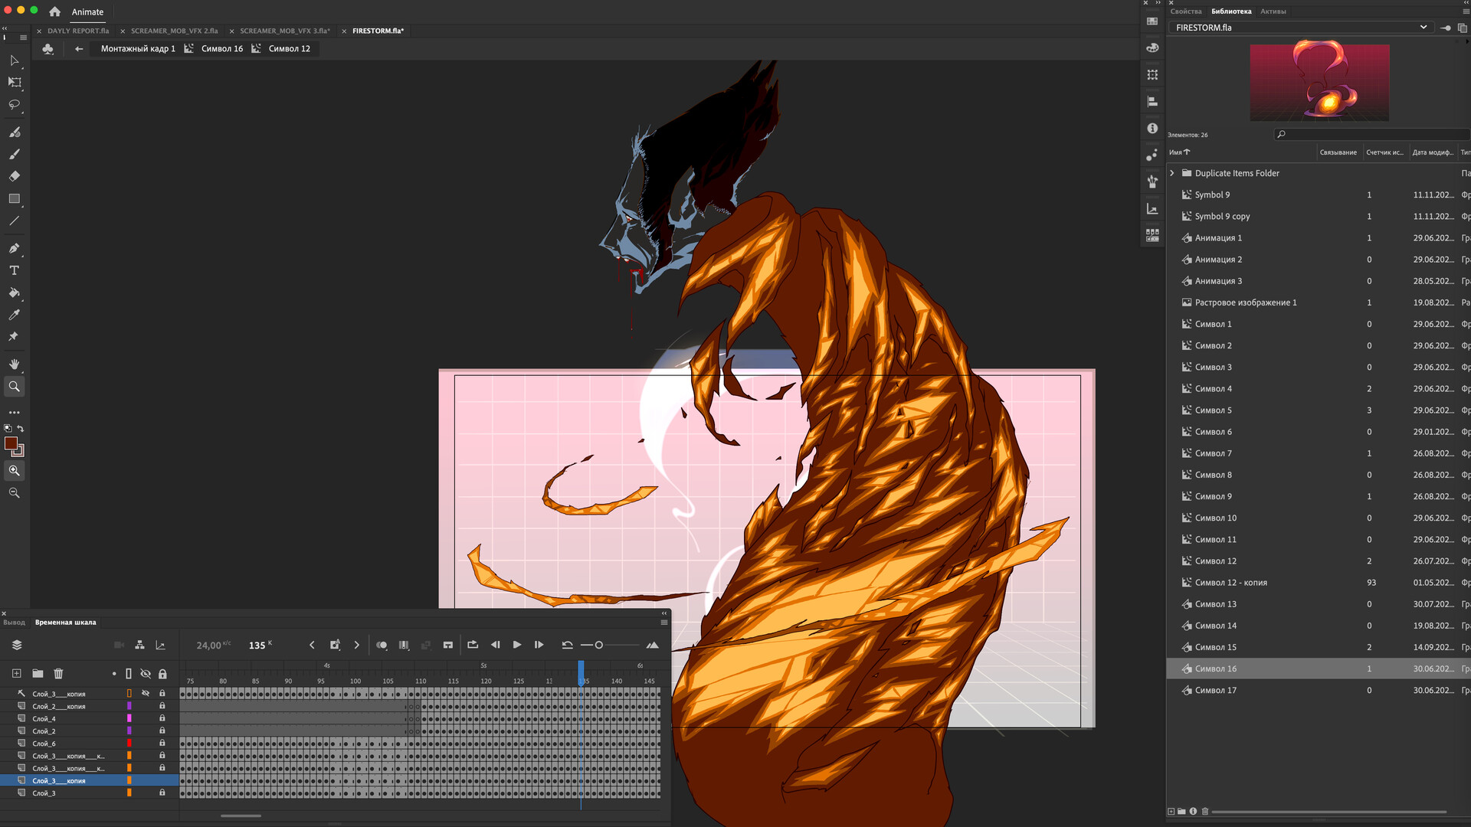
Task: Select the Hand tool
Action: (x=14, y=364)
